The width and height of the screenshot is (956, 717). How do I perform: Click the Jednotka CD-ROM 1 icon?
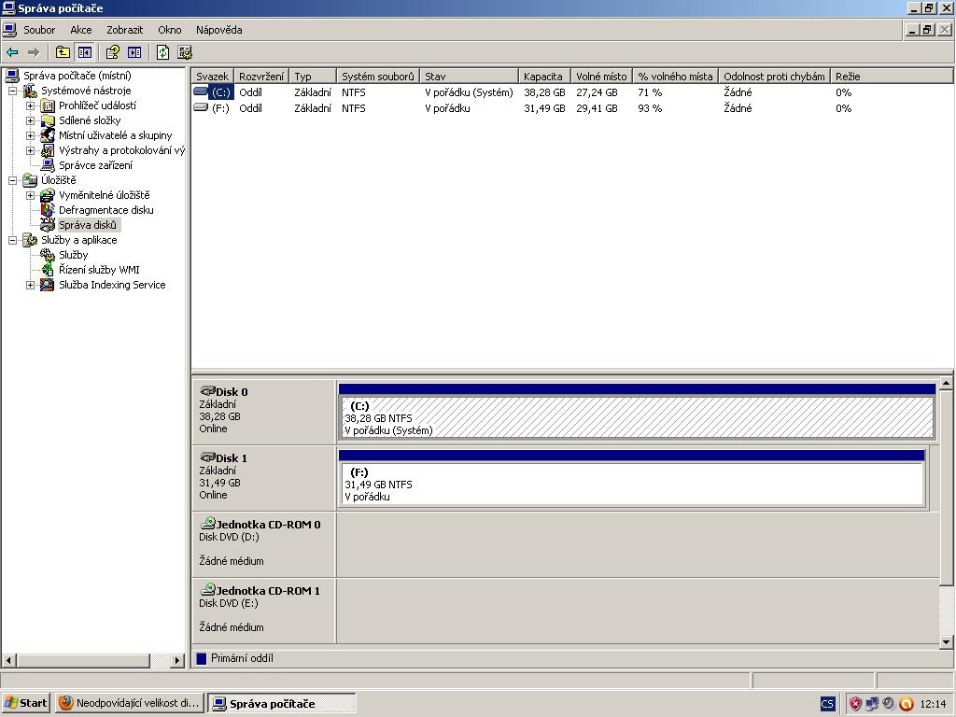pos(208,589)
